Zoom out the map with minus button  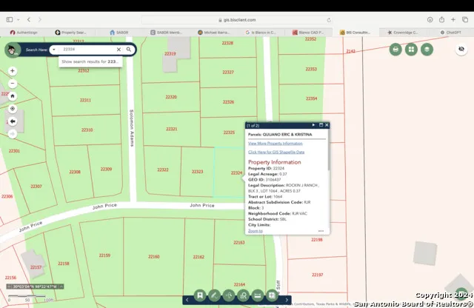(13, 84)
